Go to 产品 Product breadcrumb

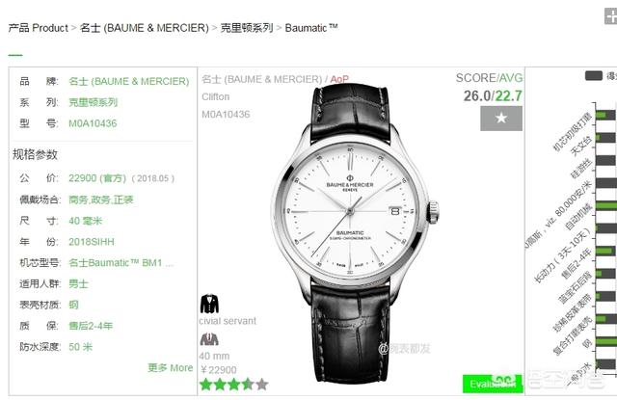tap(39, 28)
